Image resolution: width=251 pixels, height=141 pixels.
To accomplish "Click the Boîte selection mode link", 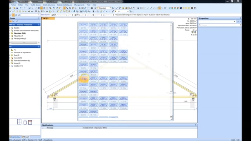I will [x=77, y=15].
